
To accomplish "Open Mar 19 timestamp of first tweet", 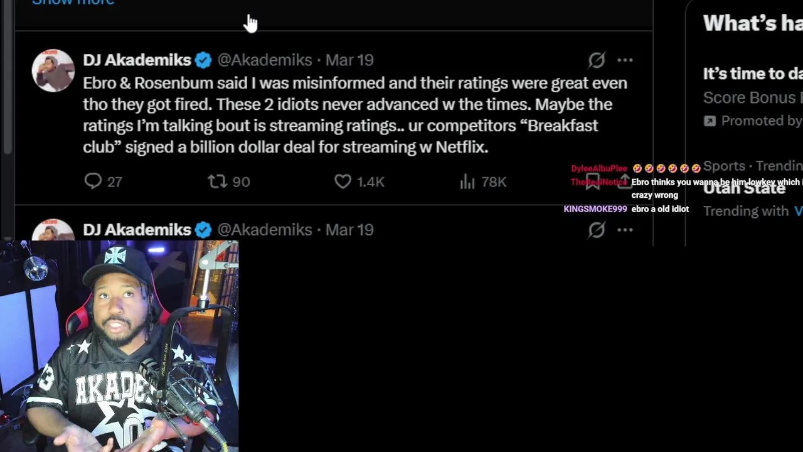I will [x=349, y=60].
